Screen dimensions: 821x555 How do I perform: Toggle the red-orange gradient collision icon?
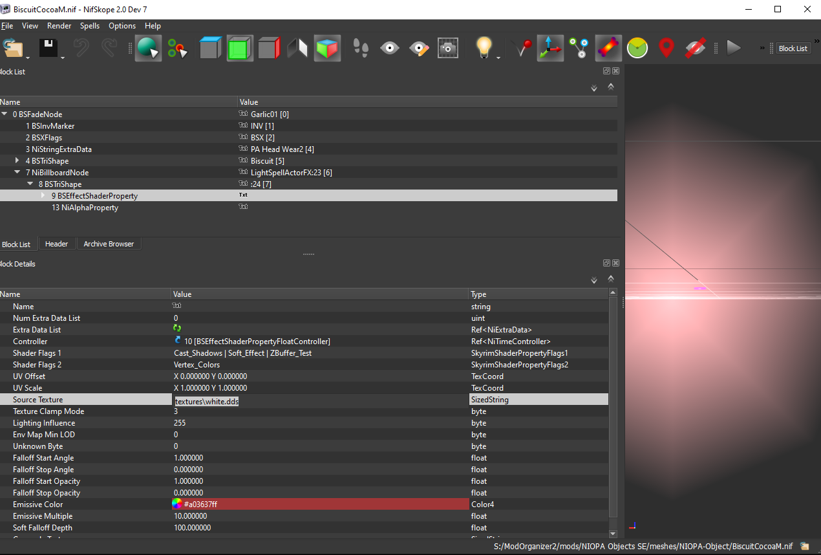click(x=608, y=49)
